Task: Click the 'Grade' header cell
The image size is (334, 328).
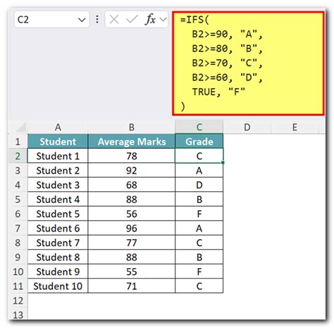Action: click(199, 142)
